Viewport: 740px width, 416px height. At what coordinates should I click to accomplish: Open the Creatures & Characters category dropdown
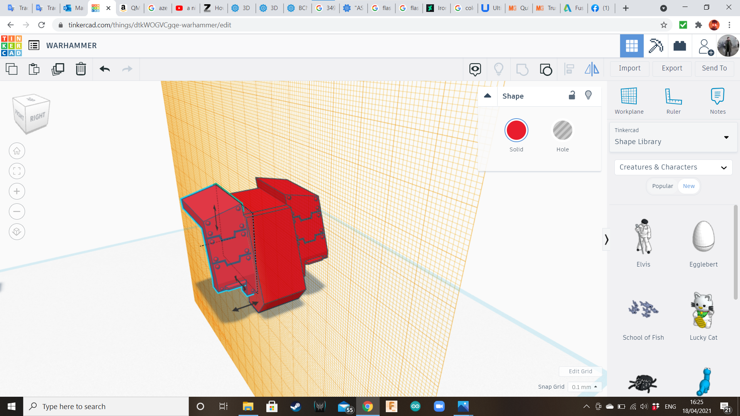click(673, 167)
